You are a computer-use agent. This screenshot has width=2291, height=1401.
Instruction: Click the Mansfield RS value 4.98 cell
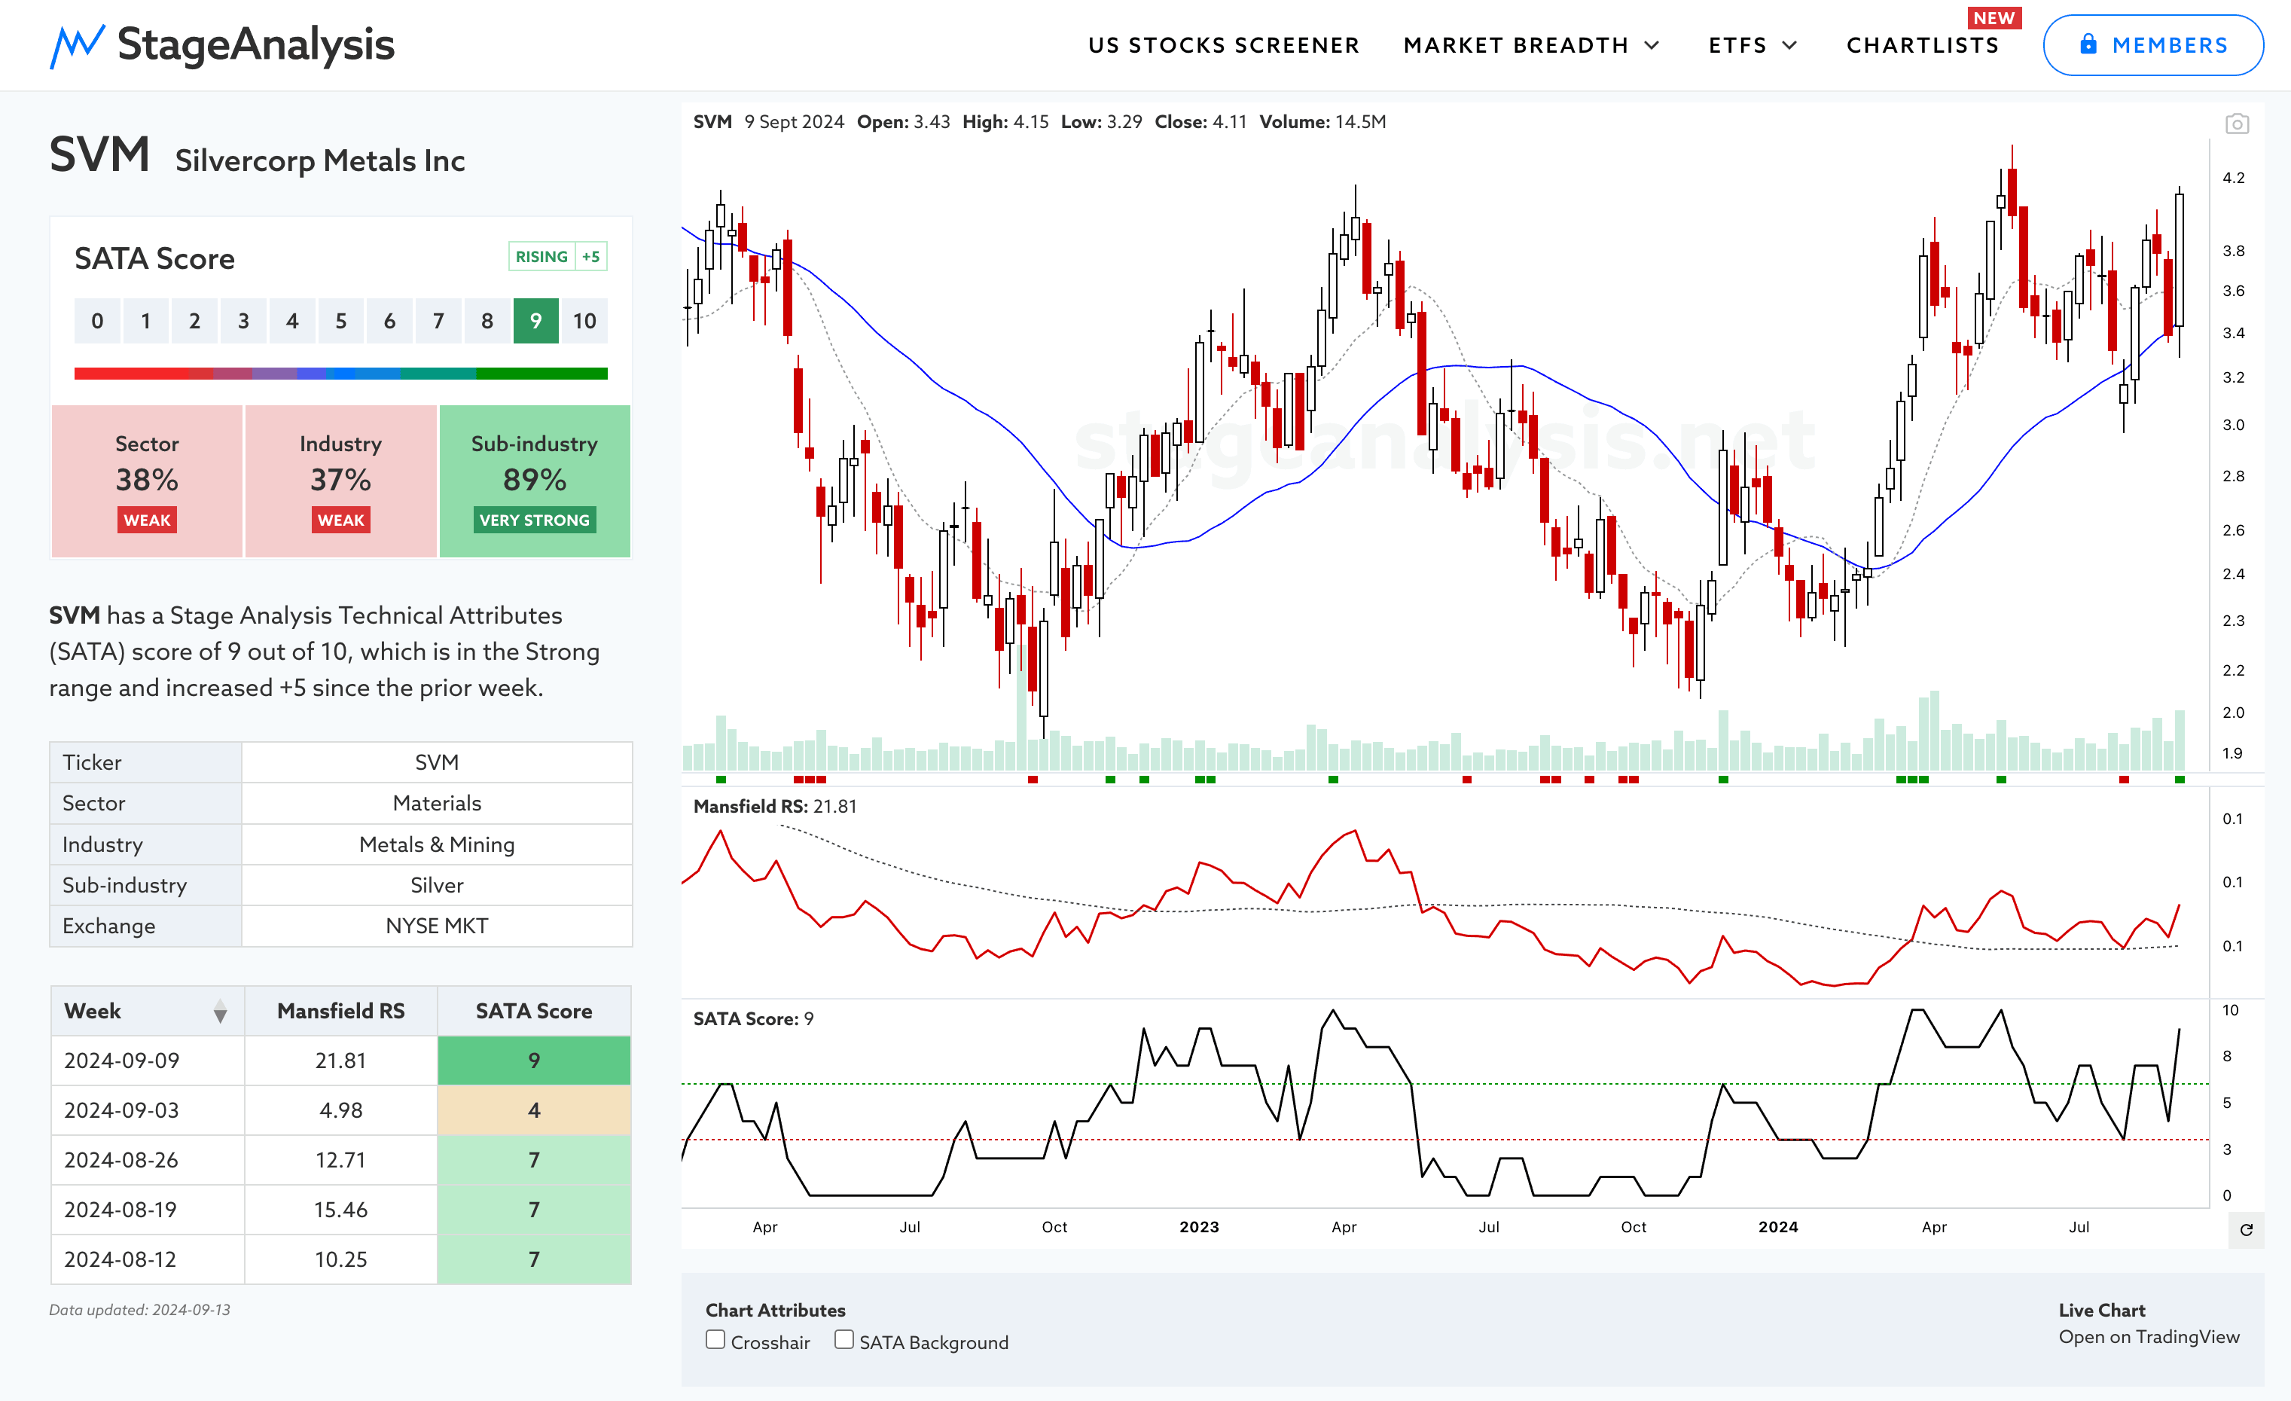(x=340, y=1110)
